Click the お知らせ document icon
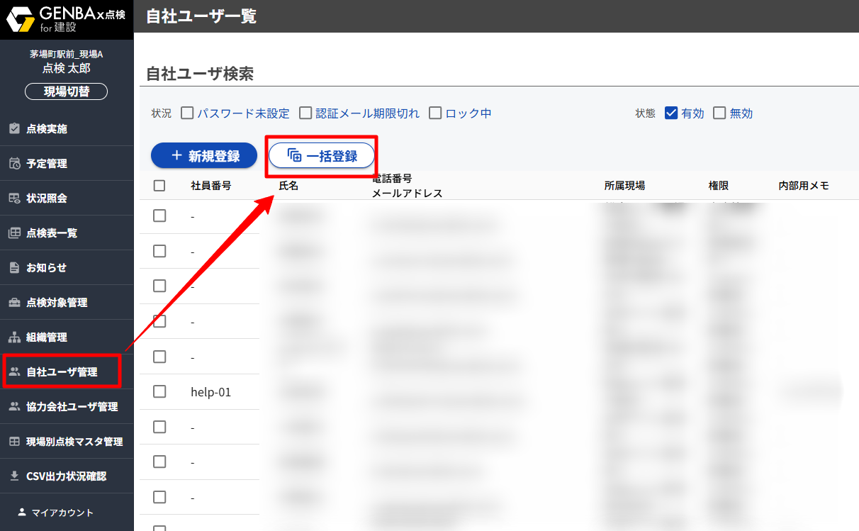This screenshot has height=531, width=859. 14,268
